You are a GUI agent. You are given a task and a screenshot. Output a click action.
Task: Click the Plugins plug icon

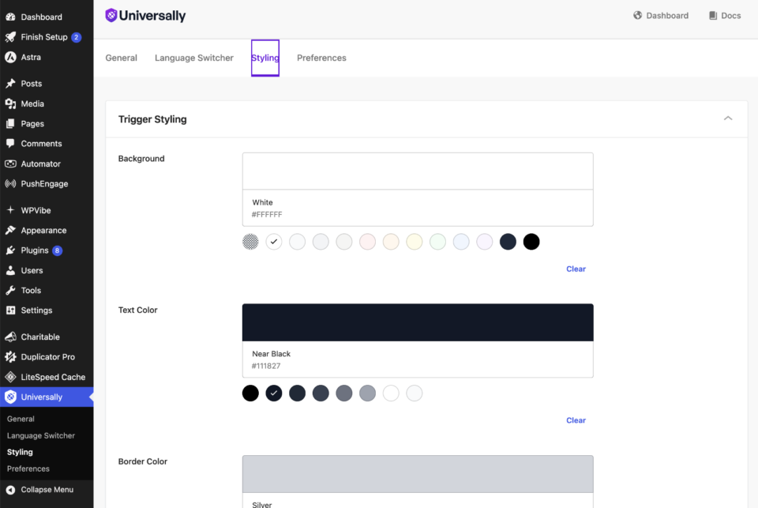point(10,250)
